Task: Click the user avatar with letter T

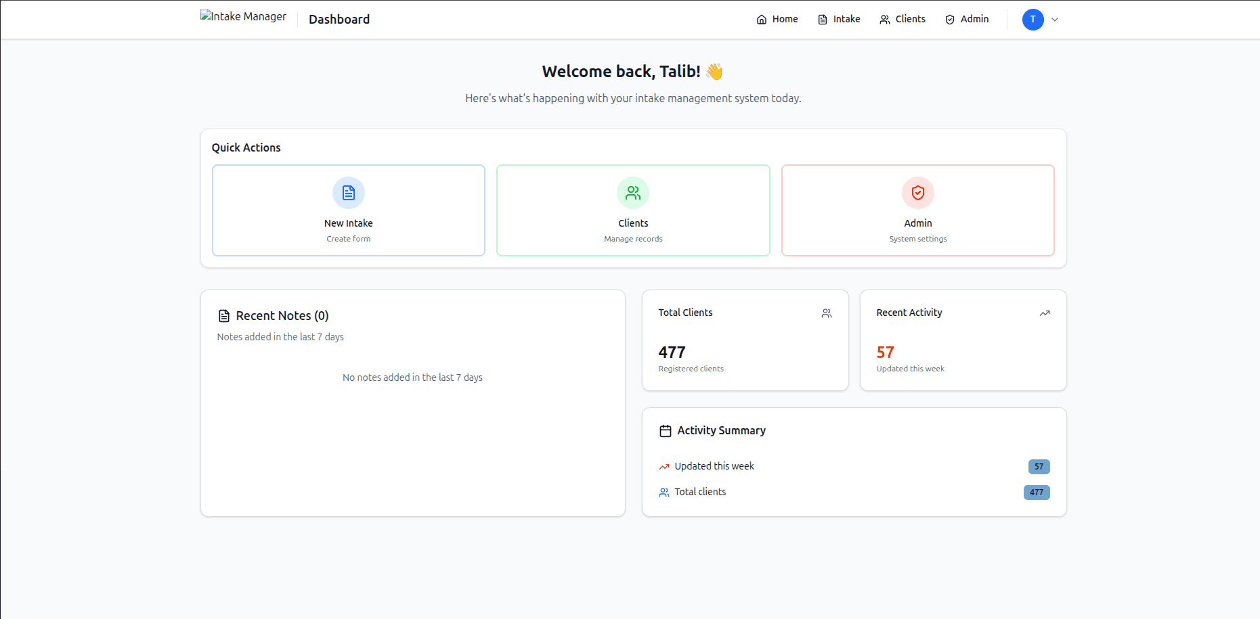Action: pos(1033,20)
